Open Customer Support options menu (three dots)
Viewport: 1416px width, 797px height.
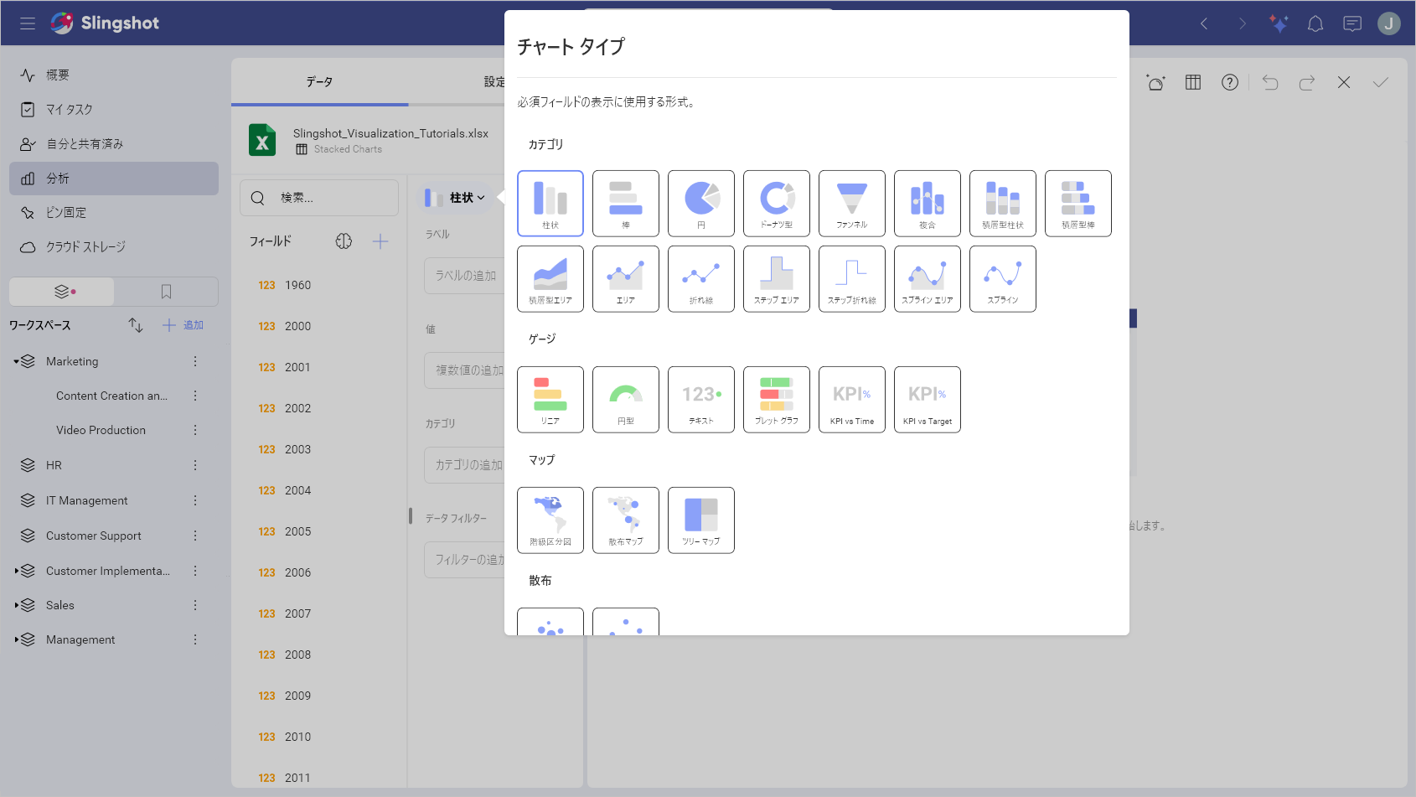[195, 536]
